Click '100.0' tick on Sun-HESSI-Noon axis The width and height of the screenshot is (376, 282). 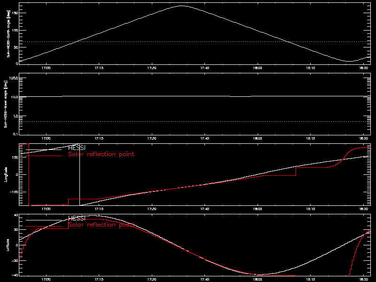(14, 78)
